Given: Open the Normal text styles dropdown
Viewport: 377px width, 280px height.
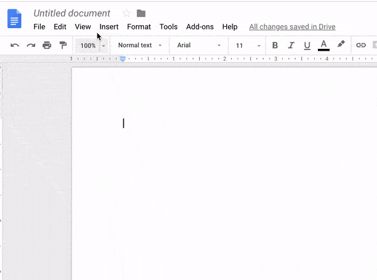Looking at the screenshot, I should coord(139,45).
